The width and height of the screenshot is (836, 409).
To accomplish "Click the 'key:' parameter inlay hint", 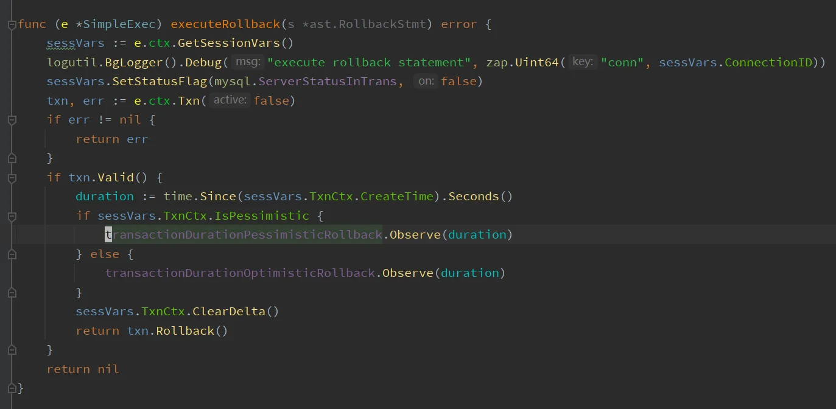I will point(583,62).
